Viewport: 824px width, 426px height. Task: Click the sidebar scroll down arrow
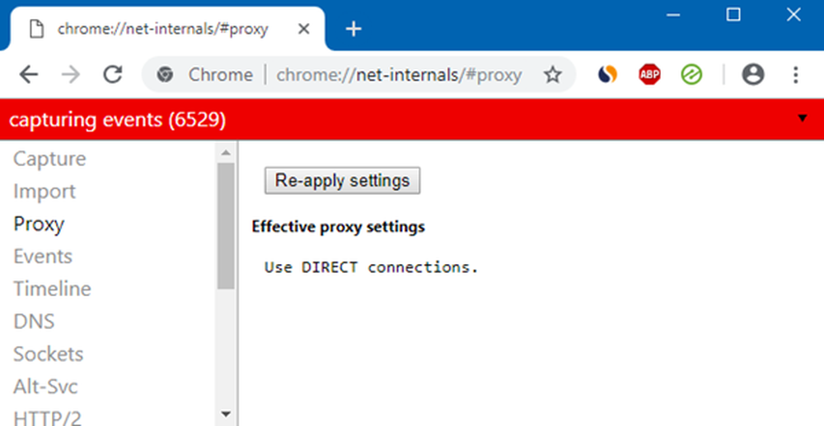tap(226, 414)
